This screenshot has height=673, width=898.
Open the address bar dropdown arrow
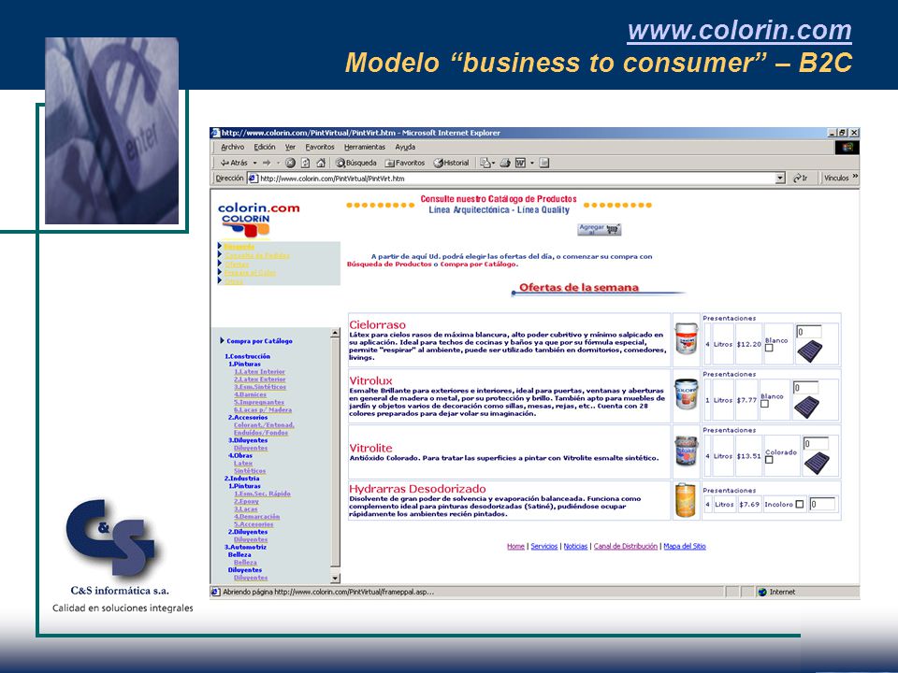(x=779, y=179)
